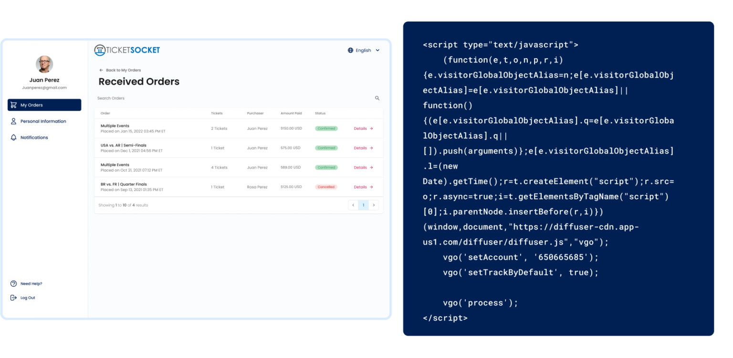
Task: Click into the Search Orders field
Action: point(229,98)
